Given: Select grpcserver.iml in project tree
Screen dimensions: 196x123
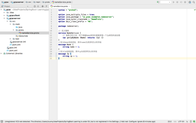Looking at the screenshot, I should coord(19,42).
